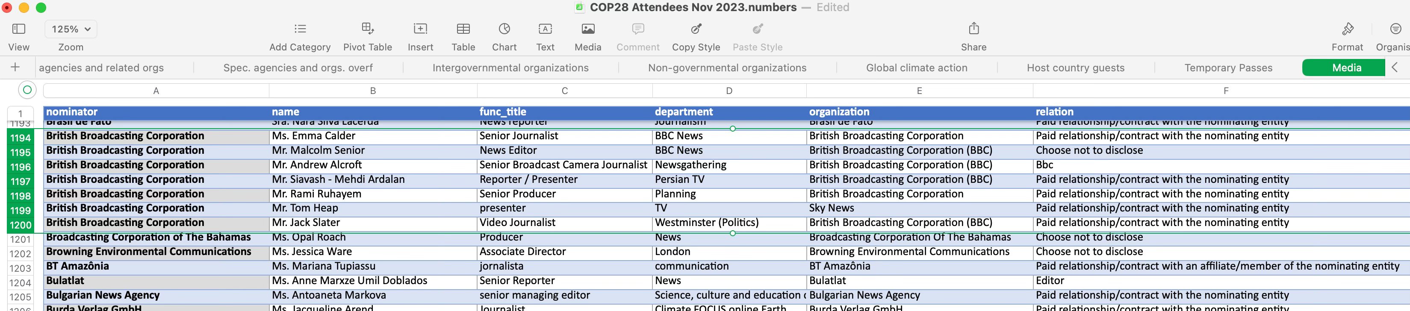
Task: Toggle the Organise sidebar
Action: (1395, 29)
